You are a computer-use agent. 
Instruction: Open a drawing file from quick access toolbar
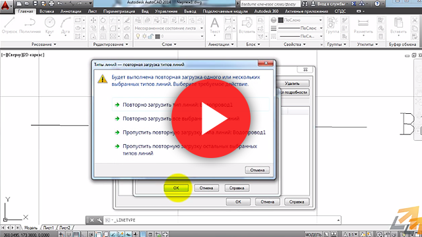[27, 4]
